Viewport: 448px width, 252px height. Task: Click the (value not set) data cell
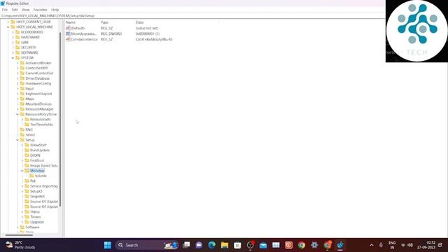pos(147,28)
